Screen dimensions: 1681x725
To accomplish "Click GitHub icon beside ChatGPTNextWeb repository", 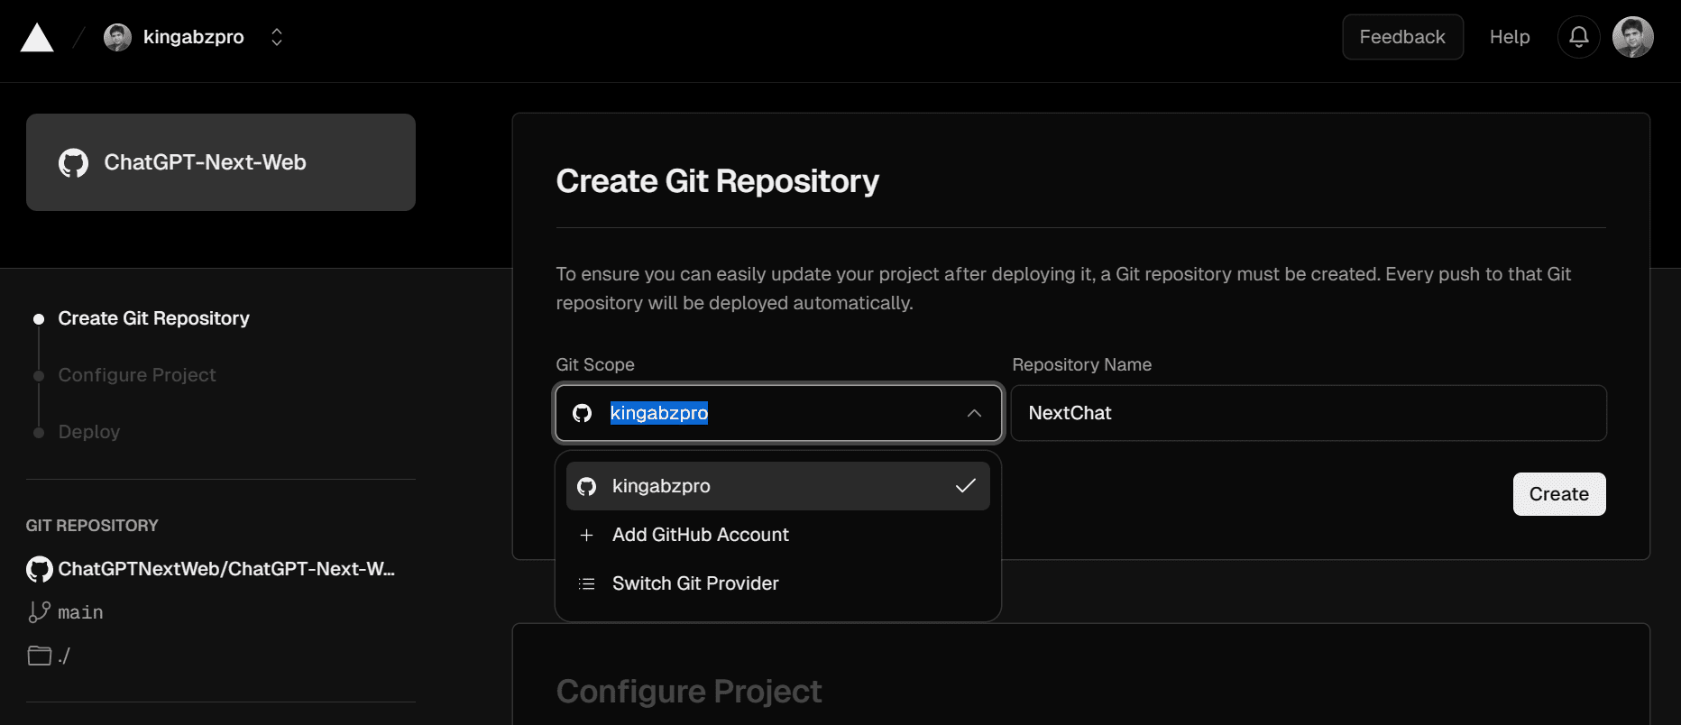I will point(39,569).
